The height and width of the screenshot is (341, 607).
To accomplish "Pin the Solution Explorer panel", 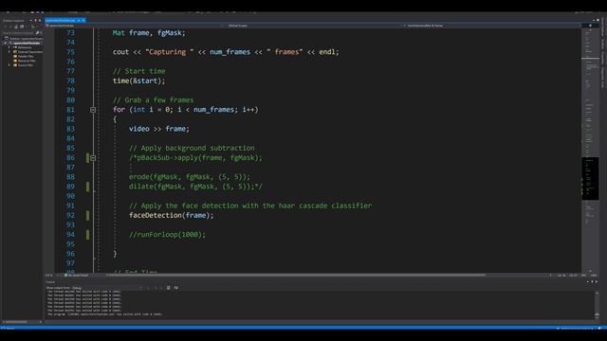I will click(35, 21).
